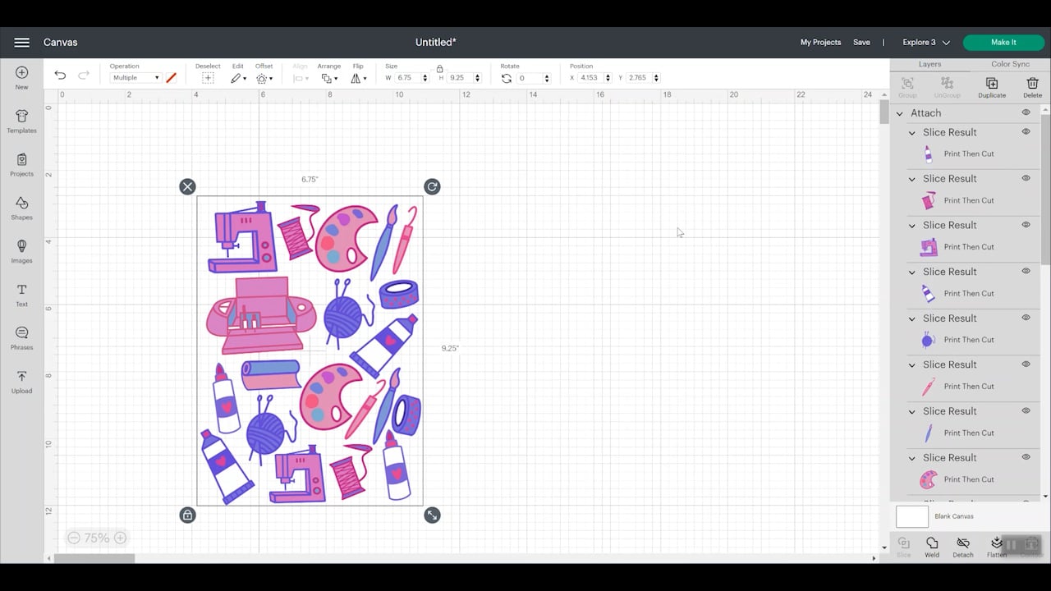Hide the thread spool Slice Result layer
The image size is (1051, 591).
[x=1026, y=178]
